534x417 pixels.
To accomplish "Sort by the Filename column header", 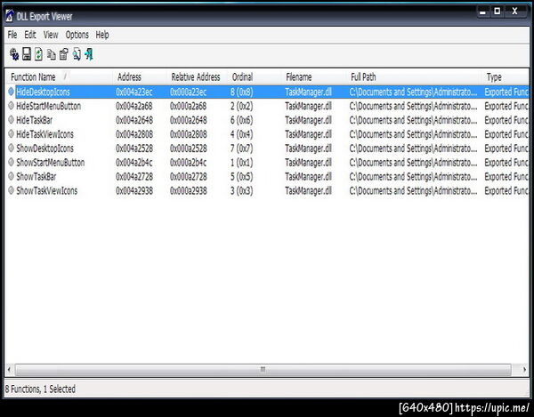I will coord(313,76).
